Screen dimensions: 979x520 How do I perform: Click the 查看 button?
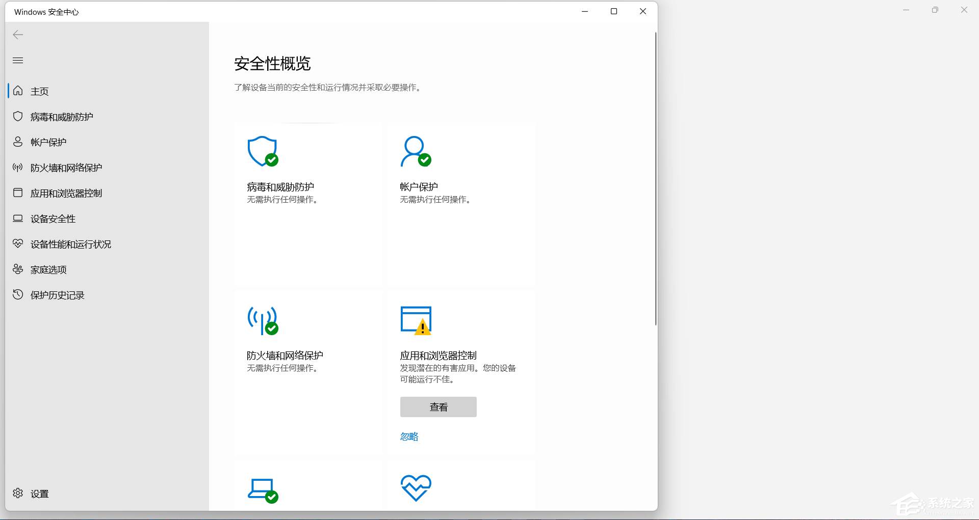439,407
